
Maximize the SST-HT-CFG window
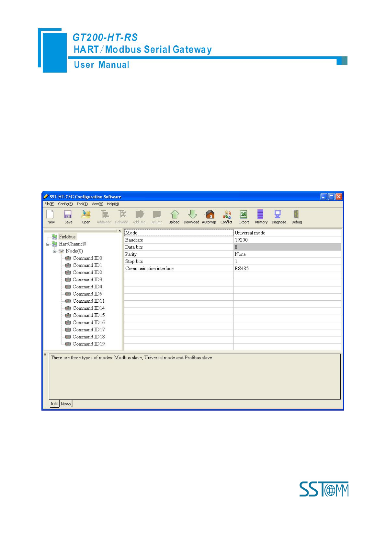(x=331, y=197)
